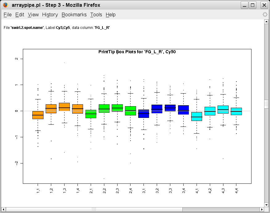The image size is (270, 213).
Task: Open the Edit menu
Action: [20, 15]
